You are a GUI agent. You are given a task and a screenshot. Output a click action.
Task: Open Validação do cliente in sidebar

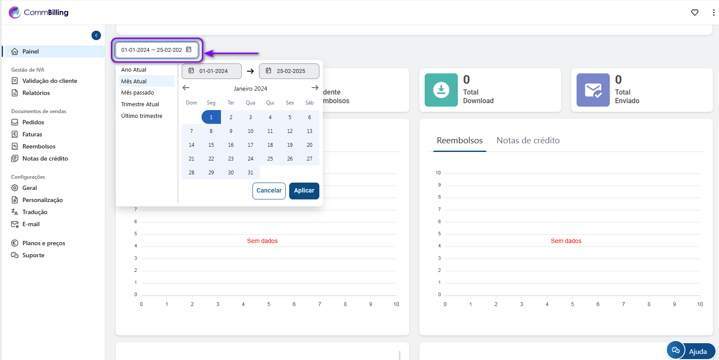pyautogui.click(x=50, y=81)
